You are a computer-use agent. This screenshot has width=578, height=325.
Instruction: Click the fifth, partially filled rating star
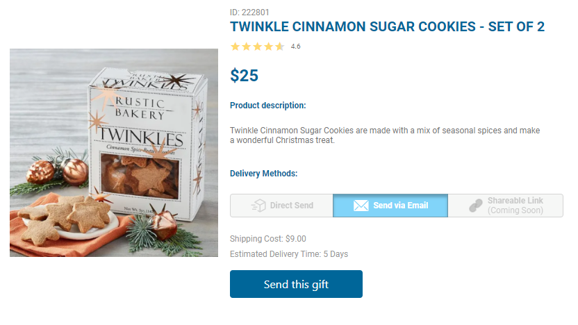(279, 47)
